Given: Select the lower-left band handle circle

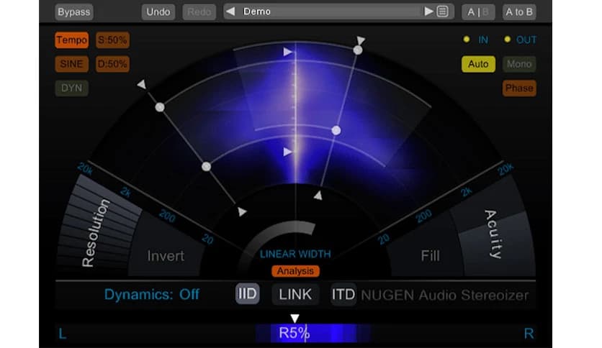Looking at the screenshot, I should click(x=206, y=166).
